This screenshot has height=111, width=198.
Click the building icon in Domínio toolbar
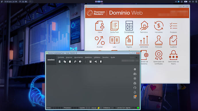coord(60,62)
